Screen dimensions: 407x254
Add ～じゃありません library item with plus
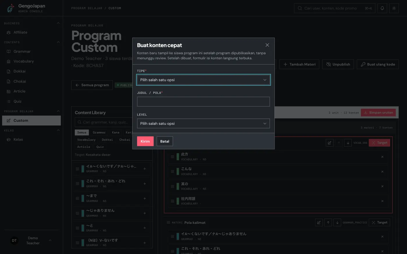pyautogui.click(x=144, y=213)
